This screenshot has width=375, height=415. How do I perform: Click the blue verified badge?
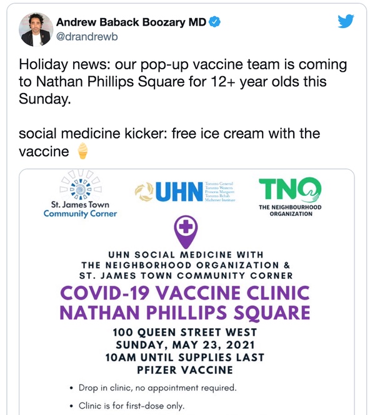214,22
